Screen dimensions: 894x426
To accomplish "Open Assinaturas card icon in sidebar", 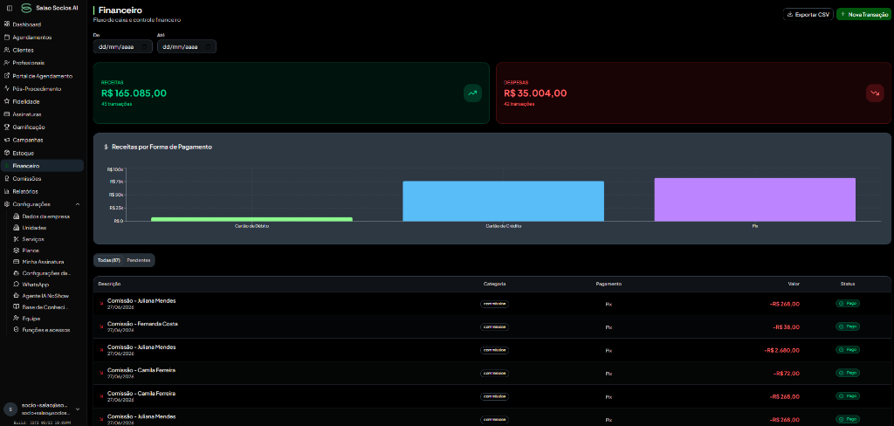I will tap(7, 114).
